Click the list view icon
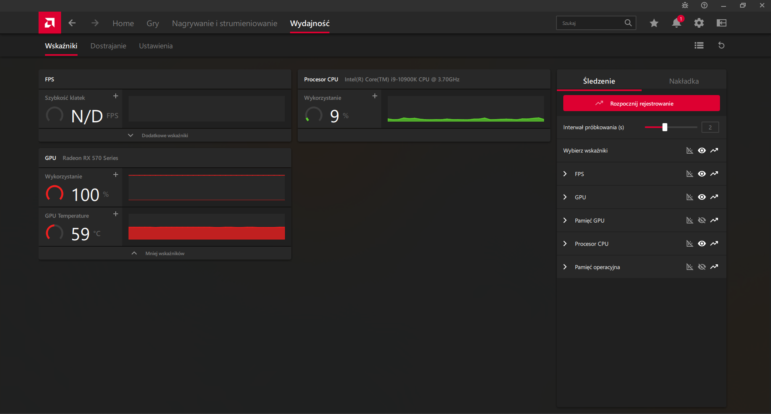The height and width of the screenshot is (414, 771). [x=699, y=45]
